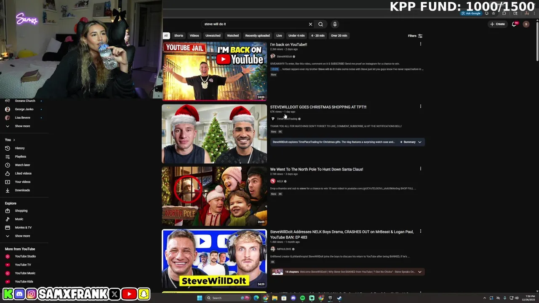Select the Over 20 min chip
Screen dimensions: 539x303
tap(339, 36)
